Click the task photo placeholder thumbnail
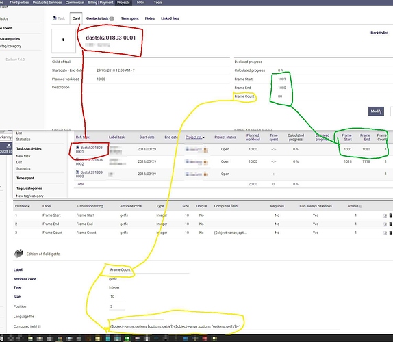Viewport: 393px width, 342px height. click(64, 40)
